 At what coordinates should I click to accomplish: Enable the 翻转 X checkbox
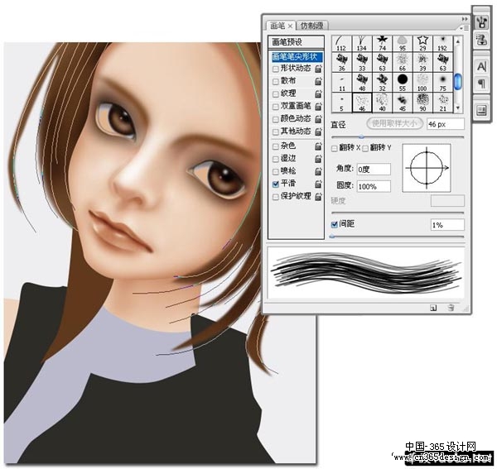click(x=334, y=148)
